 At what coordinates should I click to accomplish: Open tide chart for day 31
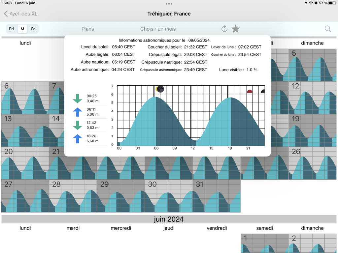pyautogui.click(x=217, y=196)
